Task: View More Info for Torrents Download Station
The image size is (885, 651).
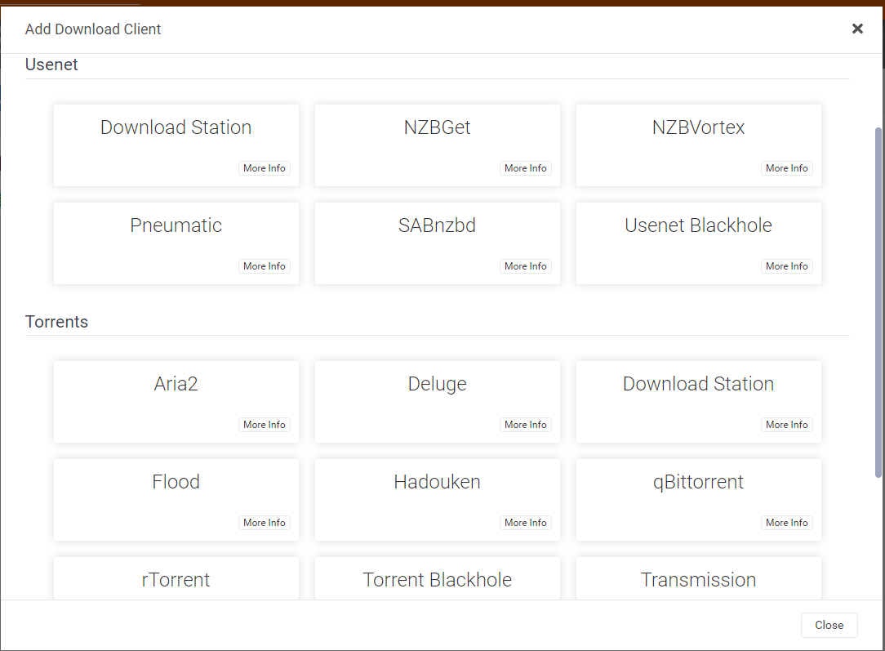Action: pos(787,425)
